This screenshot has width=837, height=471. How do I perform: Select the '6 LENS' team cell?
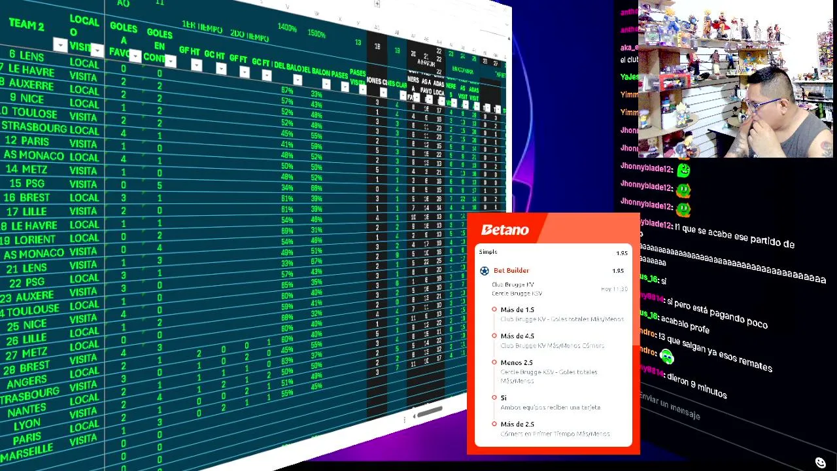click(x=26, y=56)
